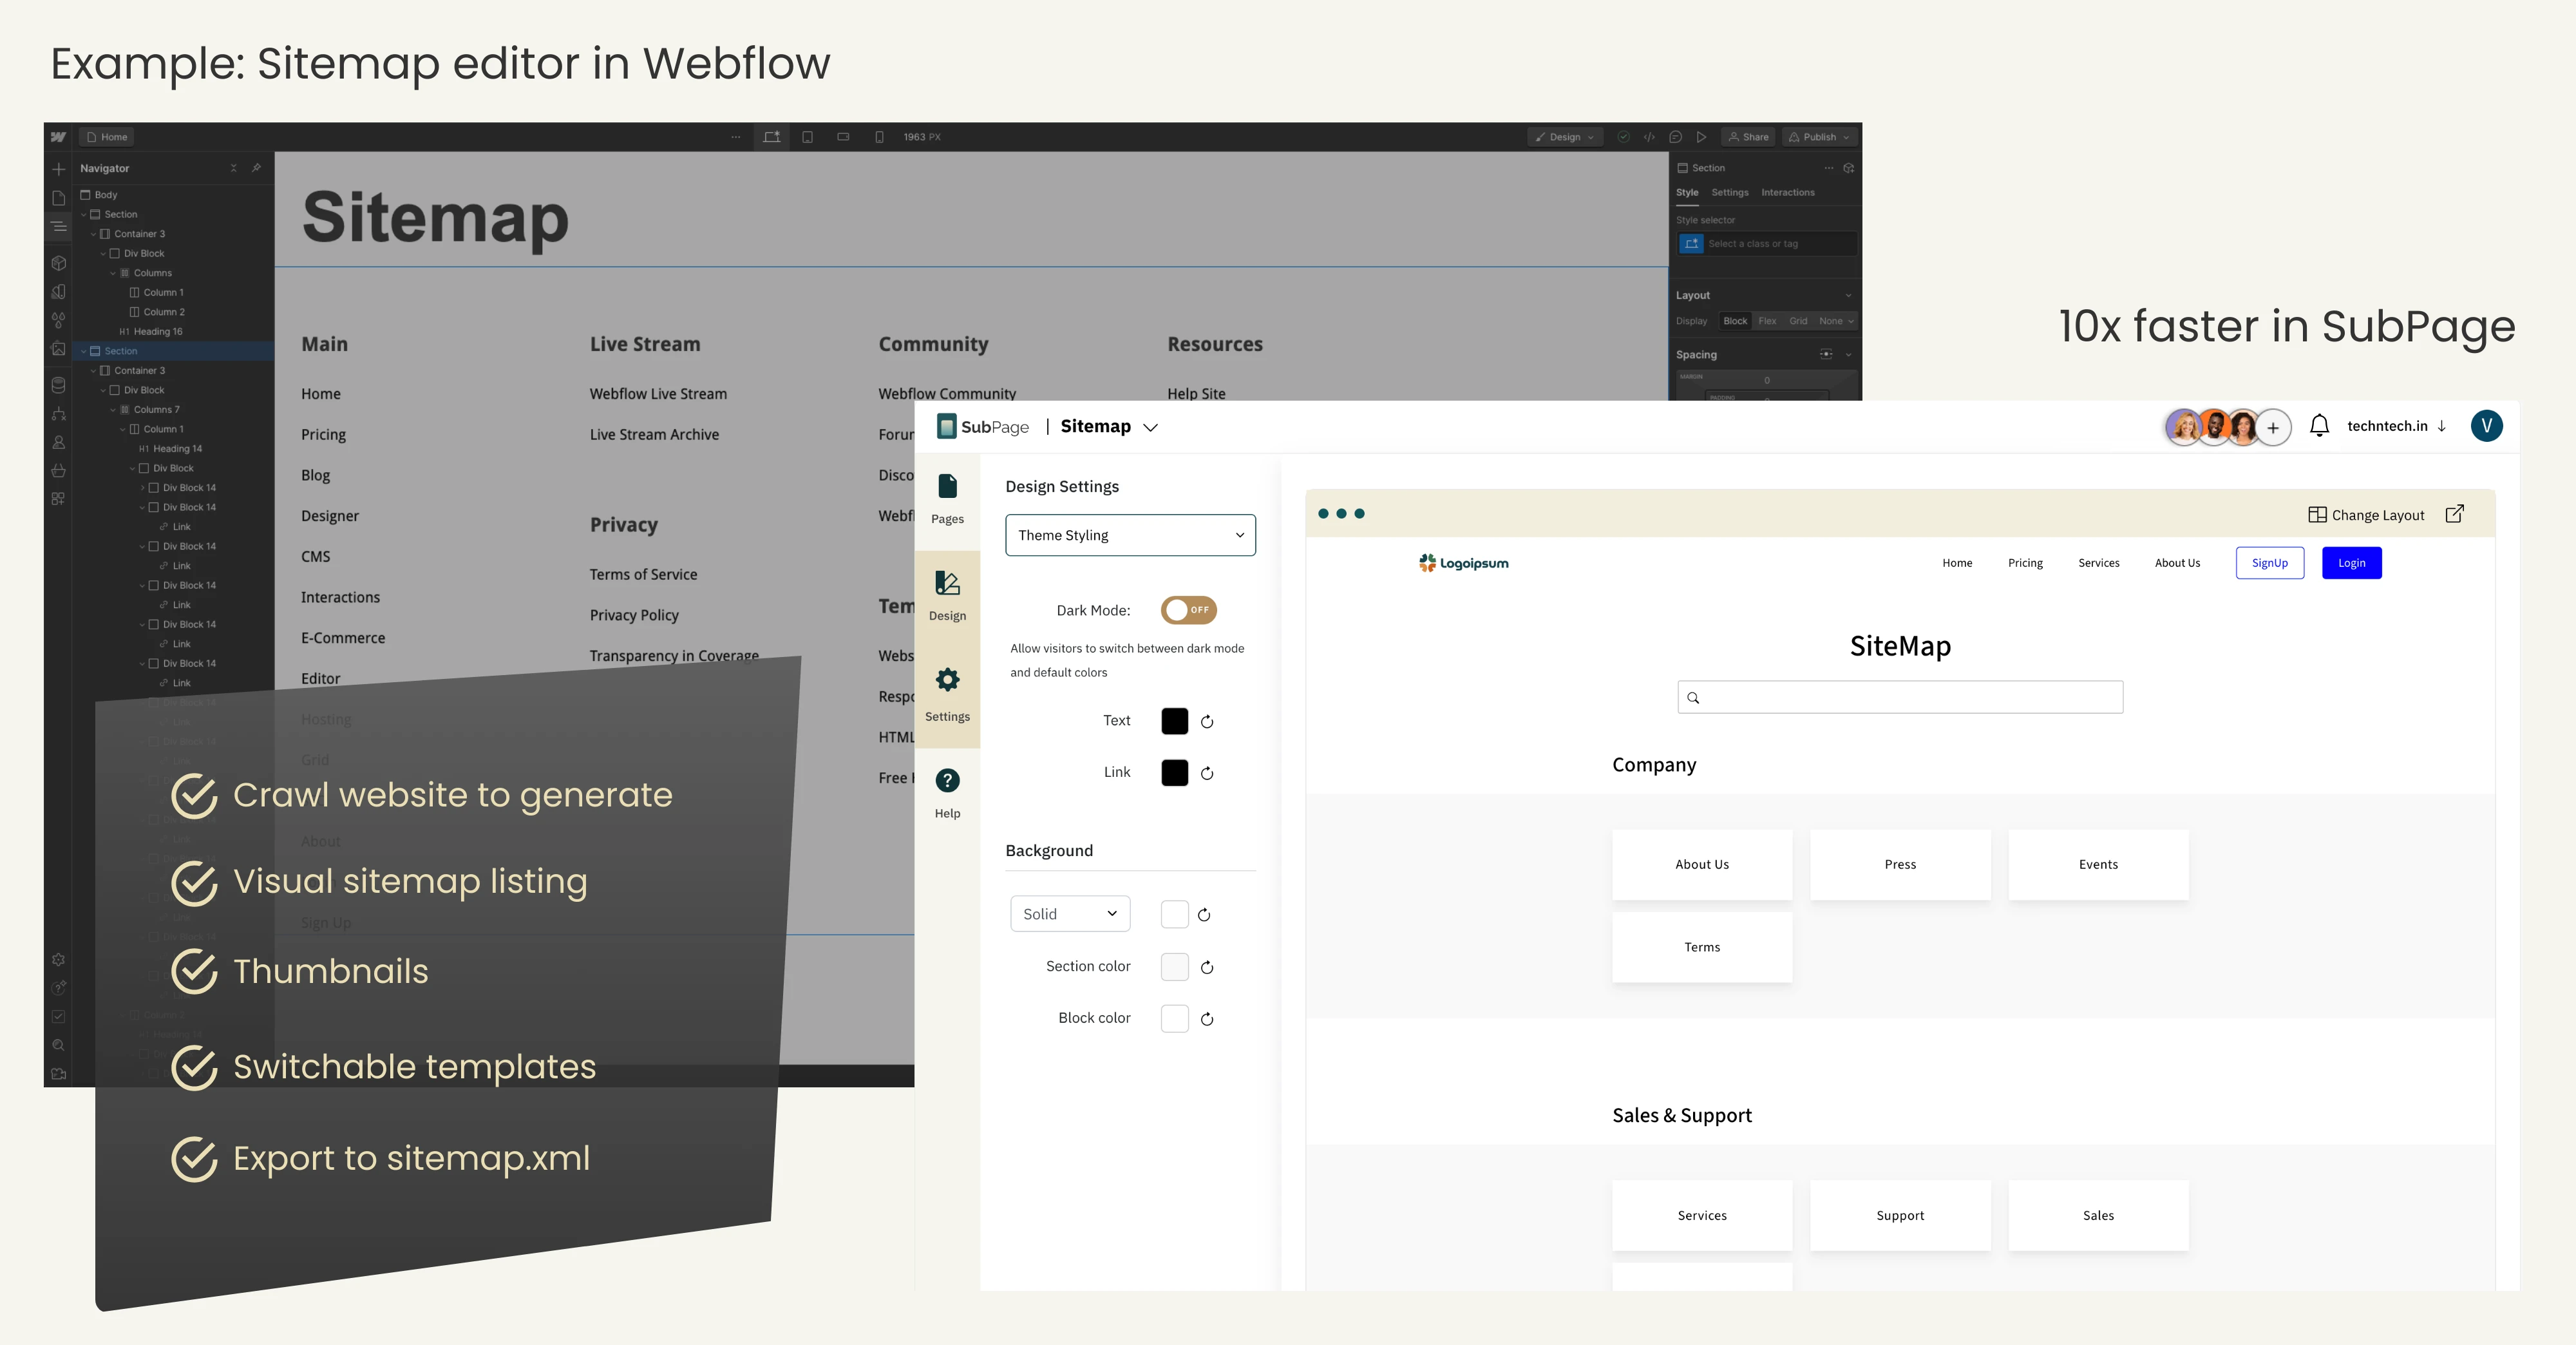The width and height of the screenshot is (2576, 1345).
Task: Open the Publish dropdown in Webflow
Action: 1820,137
